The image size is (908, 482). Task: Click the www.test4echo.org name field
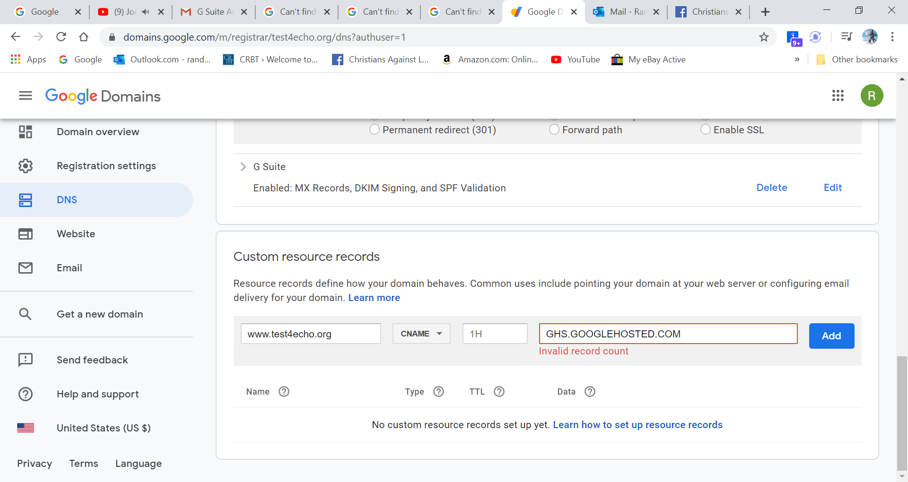click(x=311, y=334)
